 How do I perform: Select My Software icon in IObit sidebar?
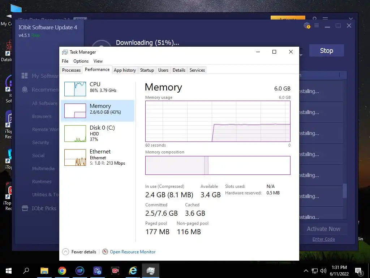coord(25,76)
